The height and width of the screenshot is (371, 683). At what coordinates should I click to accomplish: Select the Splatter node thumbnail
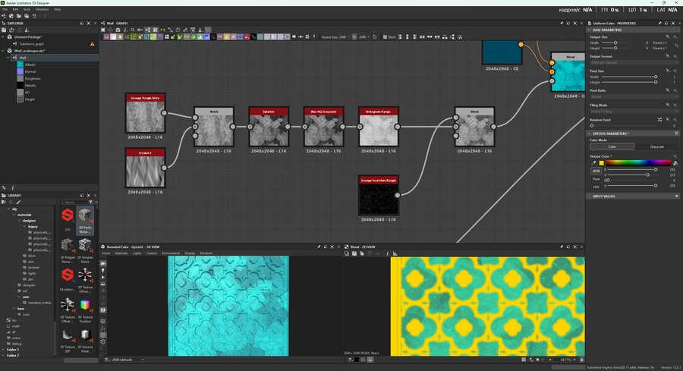(x=269, y=130)
